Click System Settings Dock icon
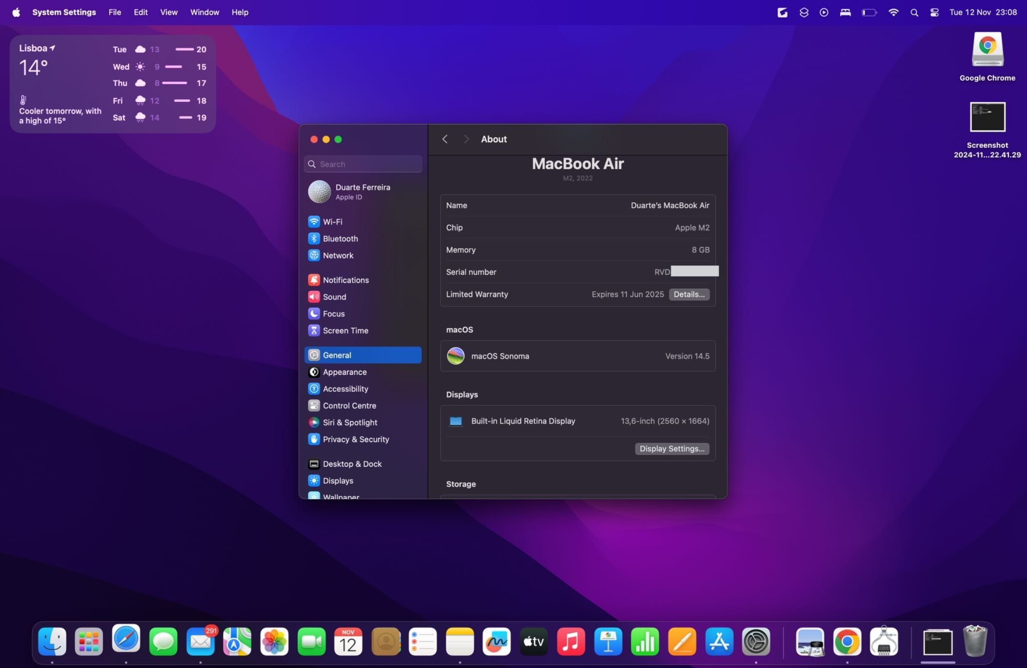The height and width of the screenshot is (668, 1027). pyautogui.click(x=756, y=641)
